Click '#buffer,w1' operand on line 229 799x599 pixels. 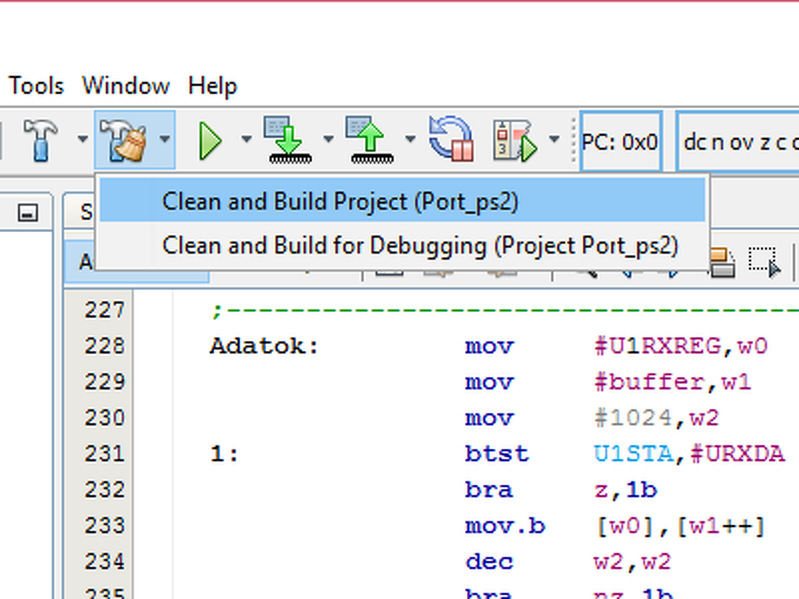click(x=673, y=382)
